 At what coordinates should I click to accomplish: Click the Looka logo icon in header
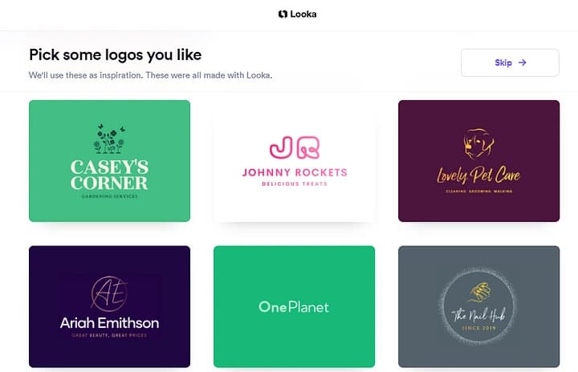click(x=283, y=14)
